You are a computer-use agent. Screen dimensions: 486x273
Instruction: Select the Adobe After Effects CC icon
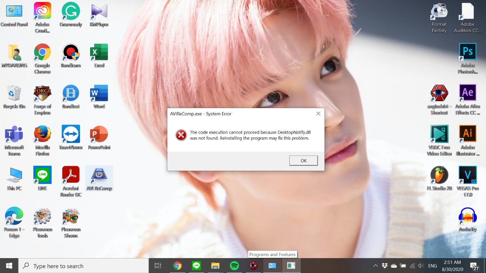pos(468,100)
